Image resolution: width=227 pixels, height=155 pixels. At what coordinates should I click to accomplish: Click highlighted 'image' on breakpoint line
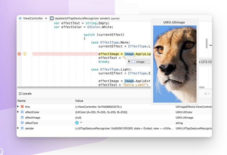point(129,54)
